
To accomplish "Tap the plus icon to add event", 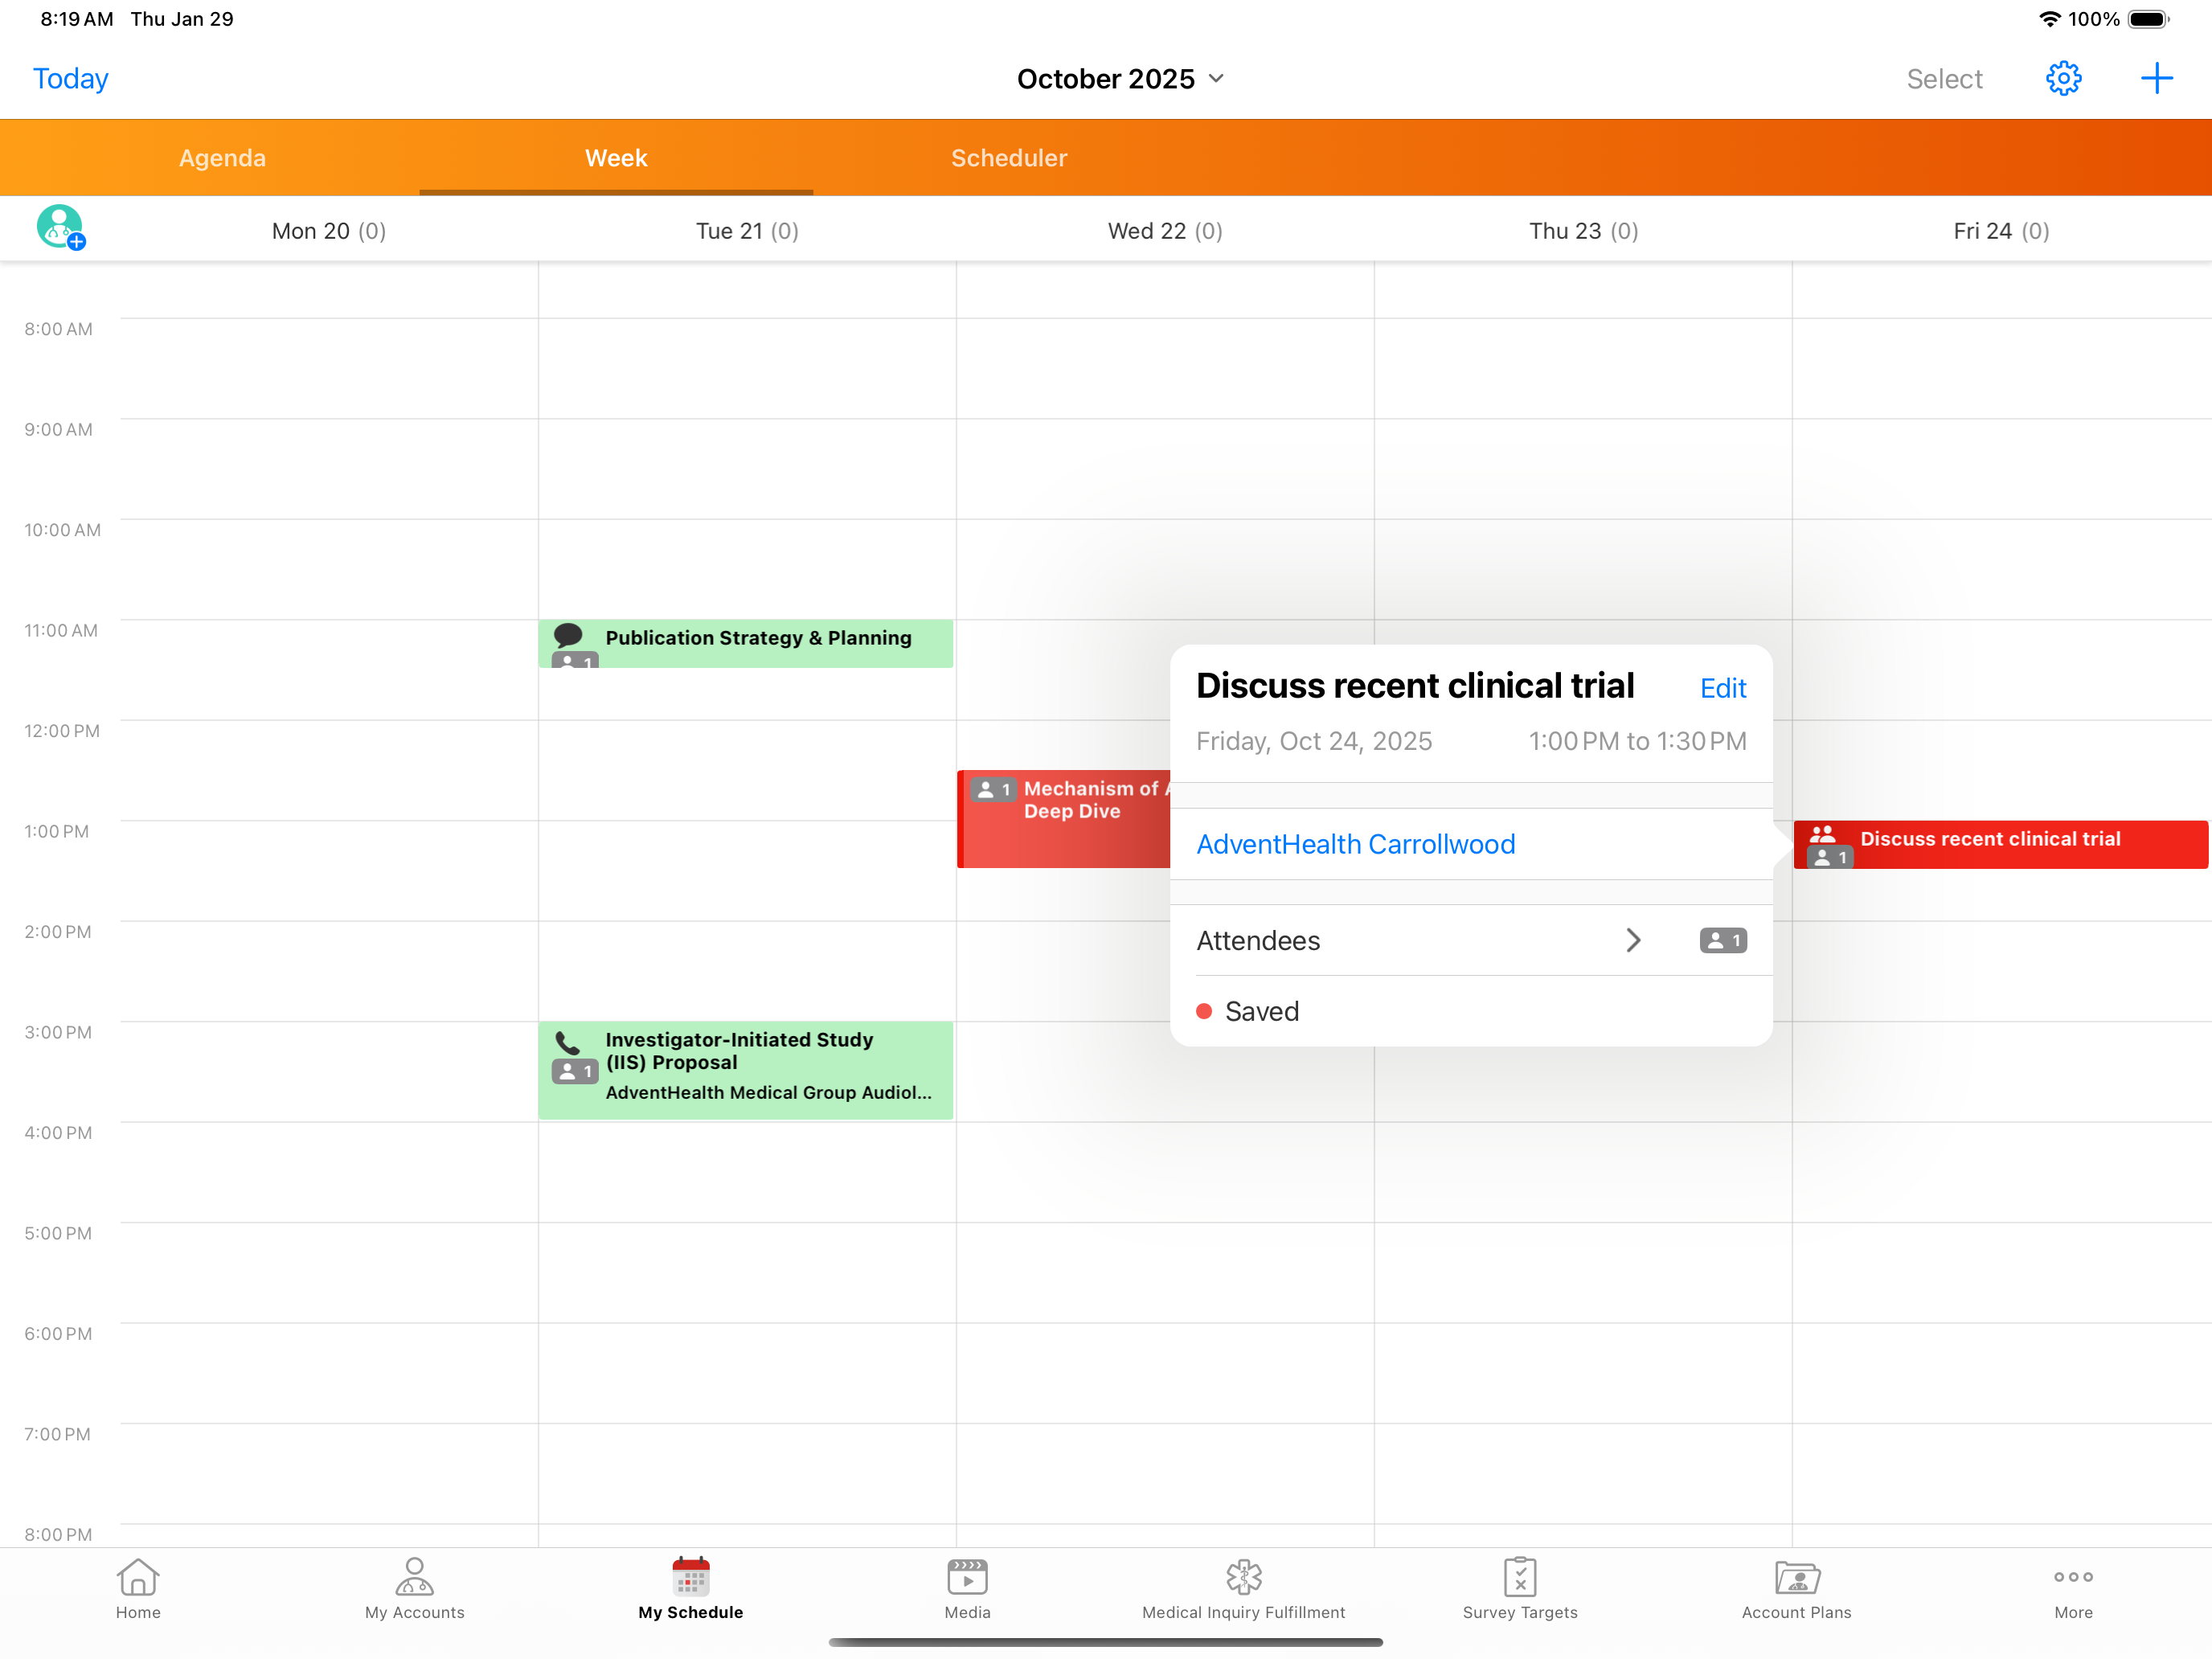I will [x=2156, y=78].
